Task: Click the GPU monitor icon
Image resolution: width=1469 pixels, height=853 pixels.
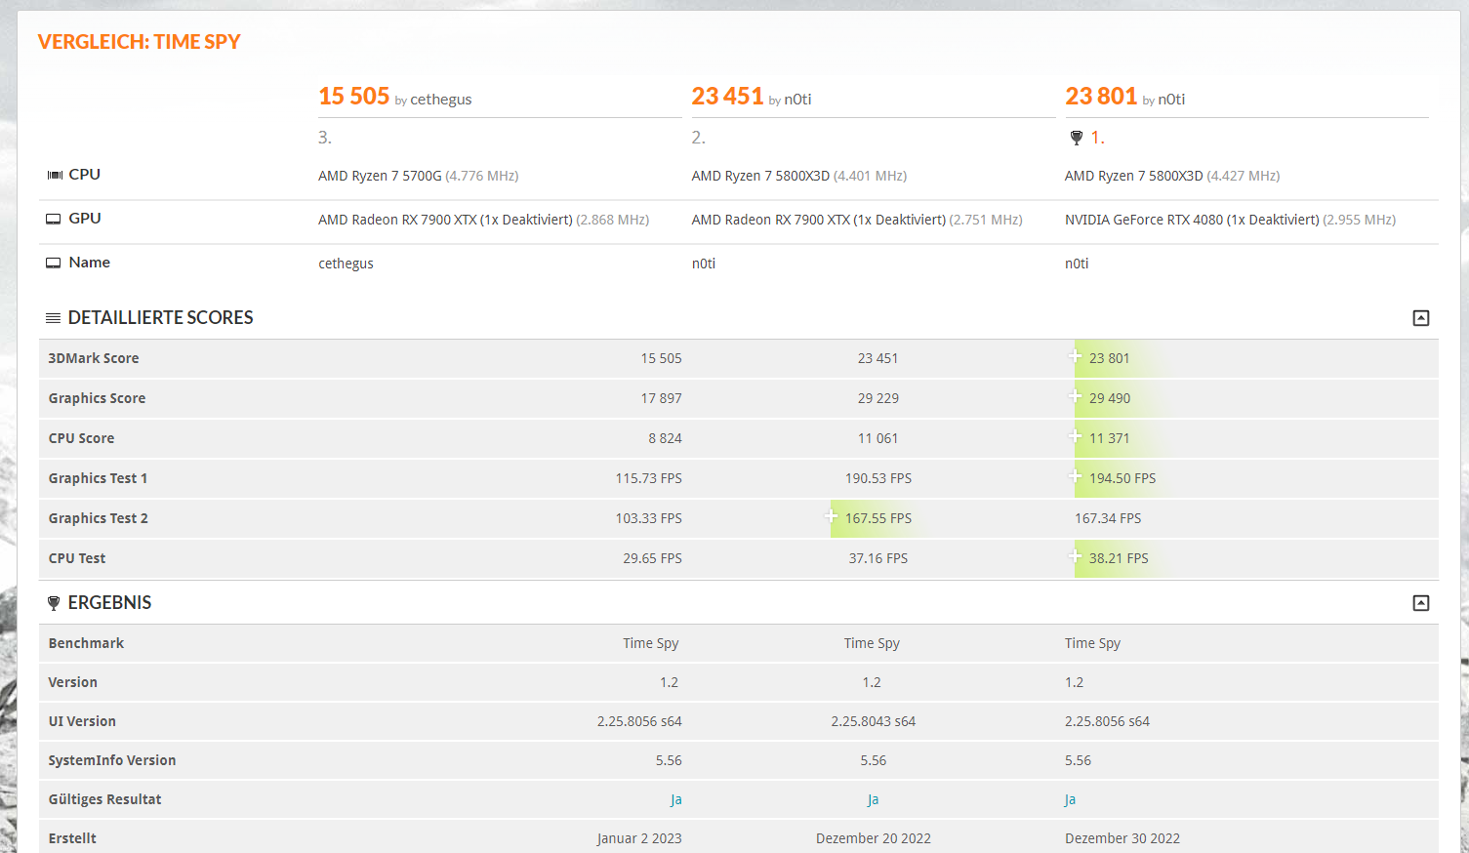Action: click(54, 219)
